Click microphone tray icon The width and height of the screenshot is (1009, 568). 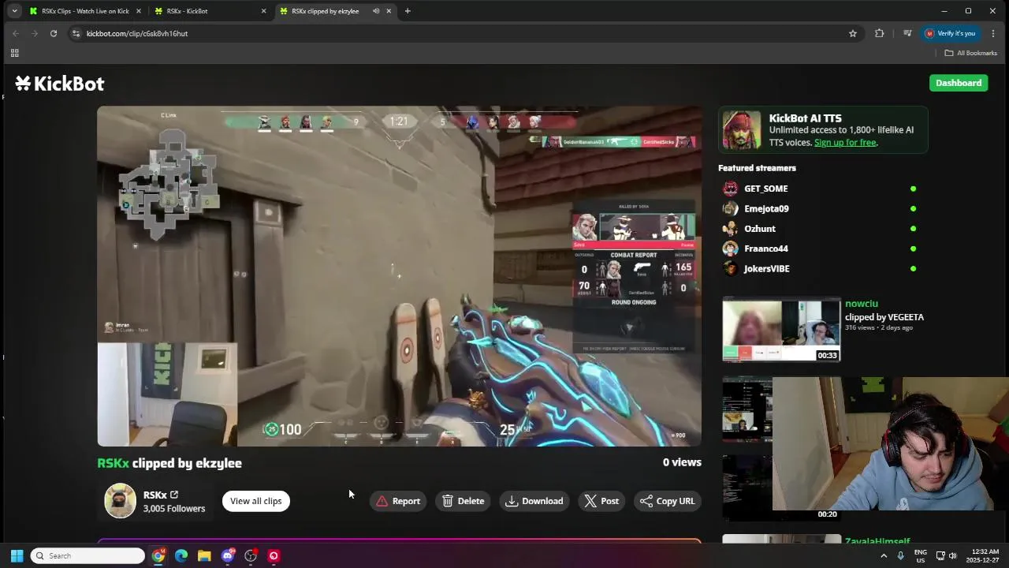pyautogui.click(x=901, y=556)
